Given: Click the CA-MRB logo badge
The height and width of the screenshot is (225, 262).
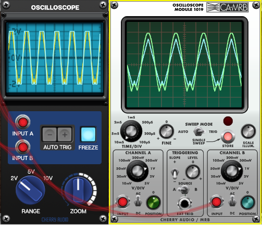Looking at the screenshot, I should 227,7.
